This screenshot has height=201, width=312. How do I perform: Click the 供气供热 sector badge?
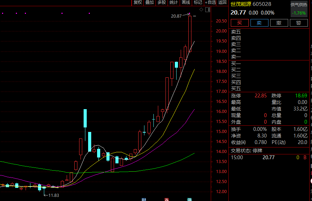(299, 5)
